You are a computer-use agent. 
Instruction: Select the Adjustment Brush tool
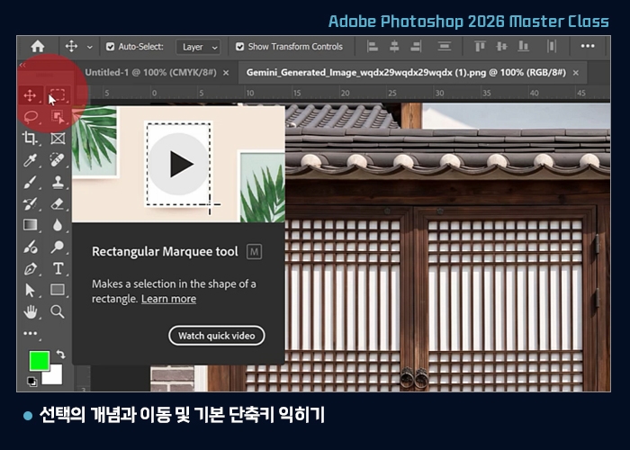tap(31, 247)
